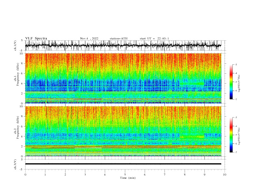
Task: Click the ch.1 black waveform trace panel
Action: click(x=123, y=45)
